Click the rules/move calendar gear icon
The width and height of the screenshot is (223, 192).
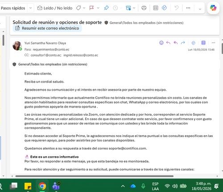(x=128, y=8)
